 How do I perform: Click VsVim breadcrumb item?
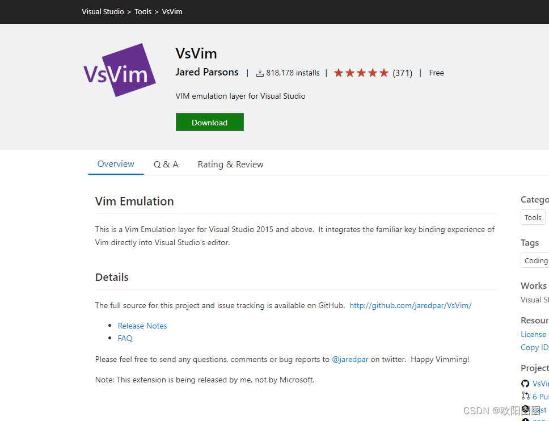point(172,11)
